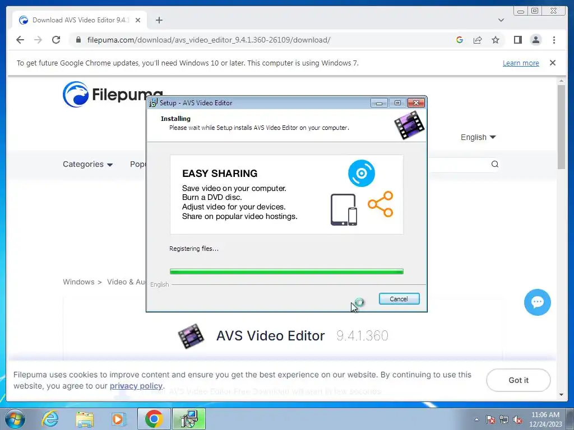Bookmark this page with the star icon
Viewport: 574px width, 430px height.
tap(496, 40)
